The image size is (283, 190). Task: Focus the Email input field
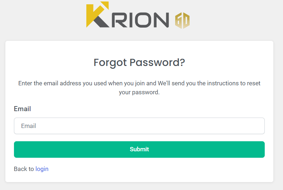pos(139,126)
